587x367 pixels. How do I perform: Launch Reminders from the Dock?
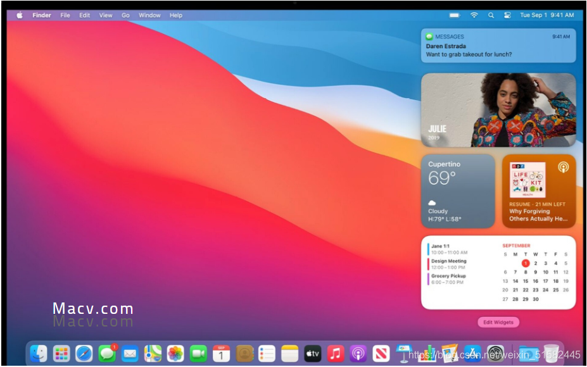267,353
